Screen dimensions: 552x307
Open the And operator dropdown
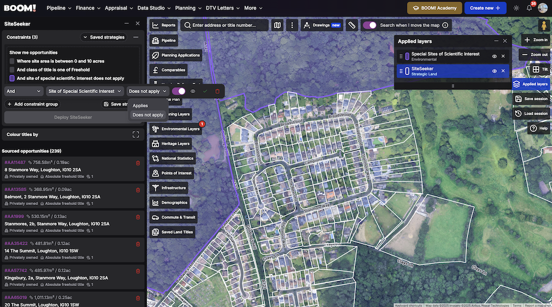24,91
